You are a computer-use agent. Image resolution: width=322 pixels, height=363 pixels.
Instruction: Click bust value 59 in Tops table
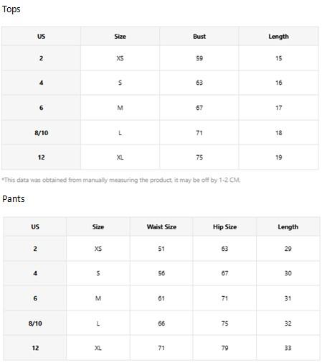pos(199,58)
